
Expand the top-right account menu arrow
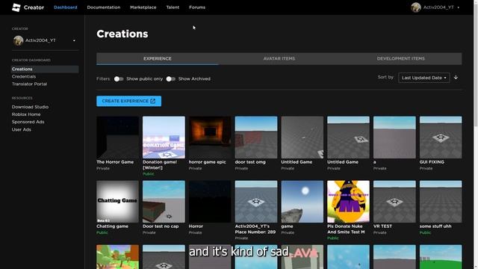(458, 7)
